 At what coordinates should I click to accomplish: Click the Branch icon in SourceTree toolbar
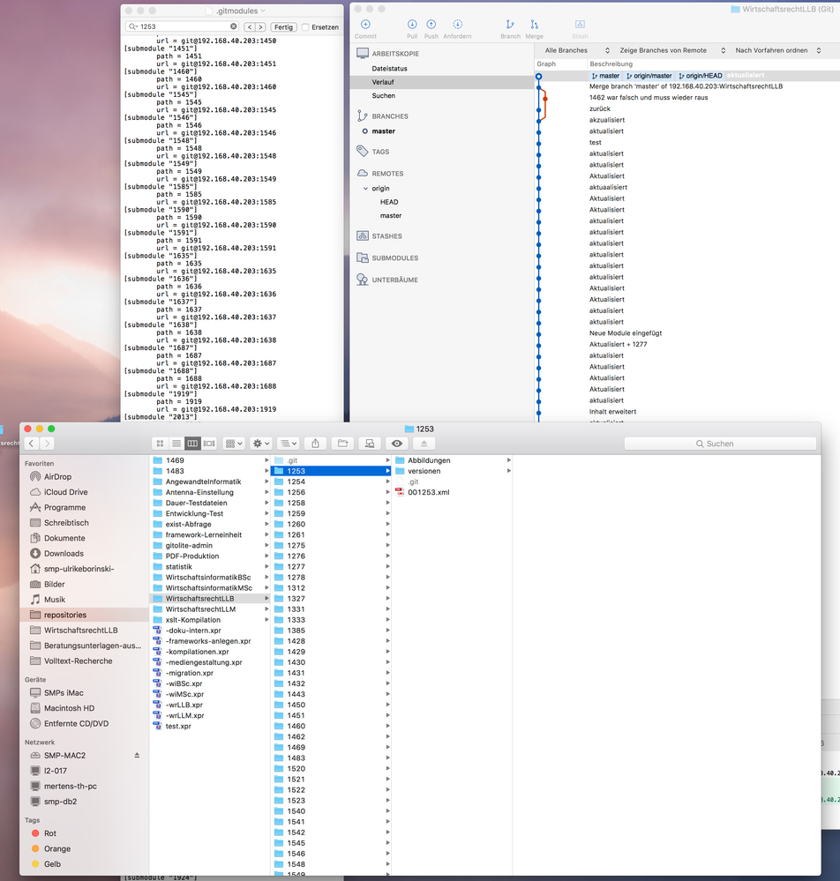point(510,24)
